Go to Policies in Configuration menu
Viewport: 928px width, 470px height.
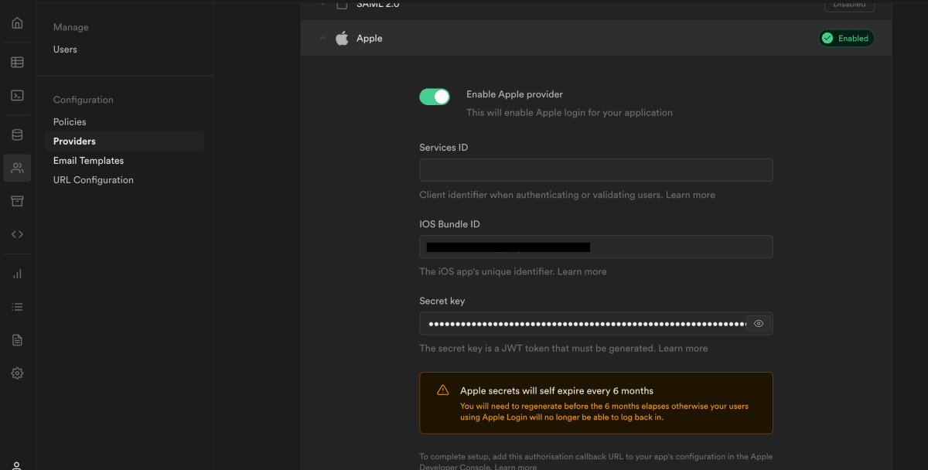(x=70, y=122)
